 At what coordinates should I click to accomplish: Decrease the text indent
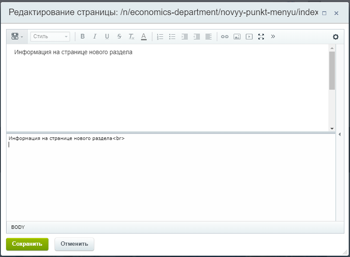pos(197,36)
